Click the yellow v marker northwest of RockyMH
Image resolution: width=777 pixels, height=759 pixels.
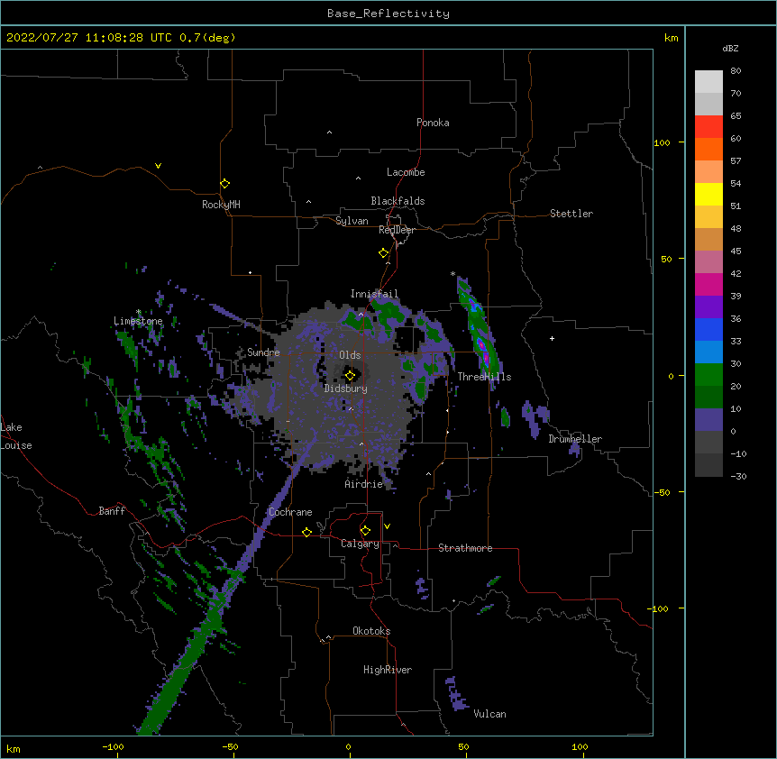[x=158, y=166]
